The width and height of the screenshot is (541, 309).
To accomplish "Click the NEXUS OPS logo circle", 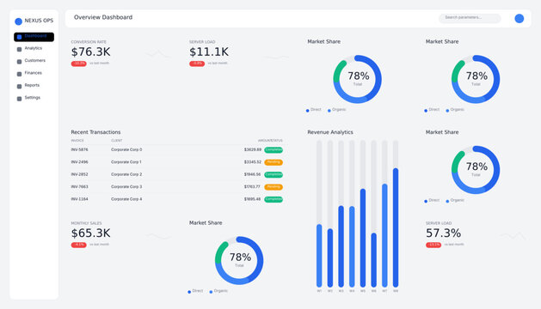I will pos(18,21).
